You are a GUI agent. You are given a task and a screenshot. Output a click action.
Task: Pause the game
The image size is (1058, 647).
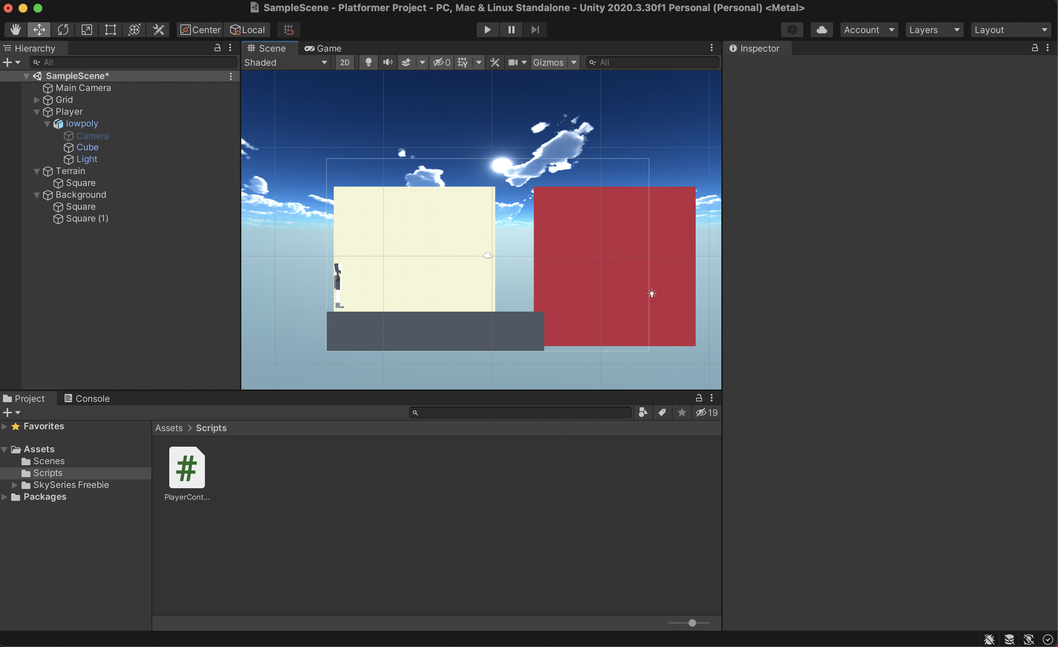tap(512, 30)
